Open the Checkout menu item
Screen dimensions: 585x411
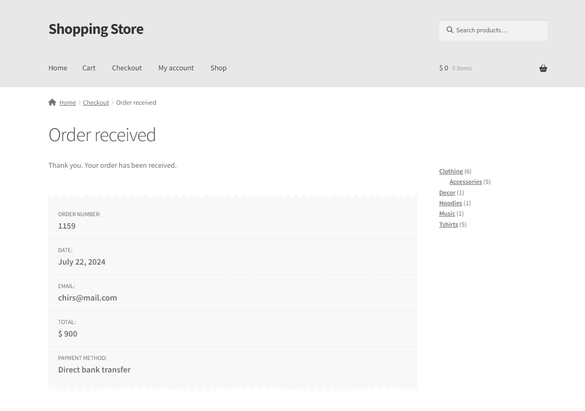point(127,68)
